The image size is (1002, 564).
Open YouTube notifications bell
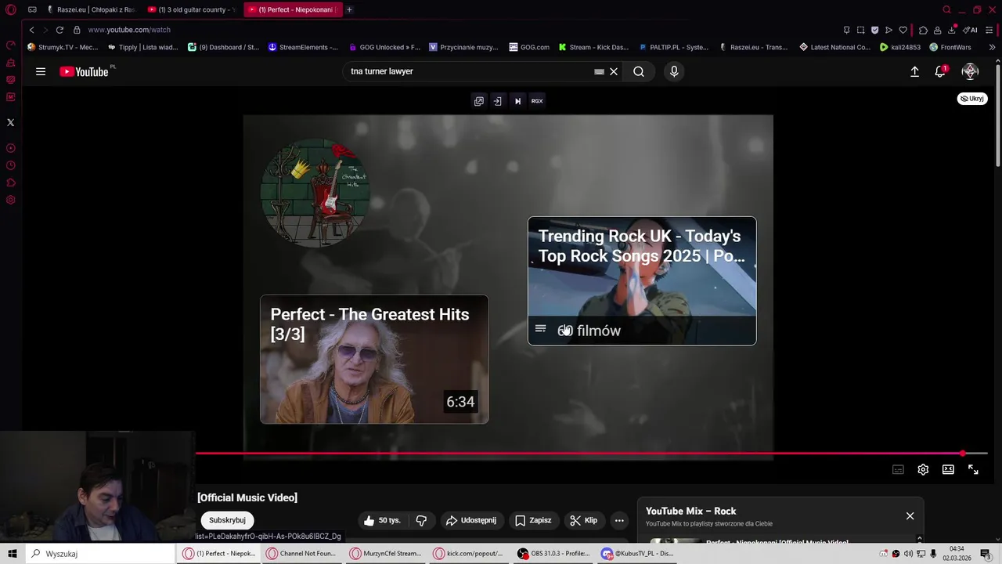coord(941,71)
